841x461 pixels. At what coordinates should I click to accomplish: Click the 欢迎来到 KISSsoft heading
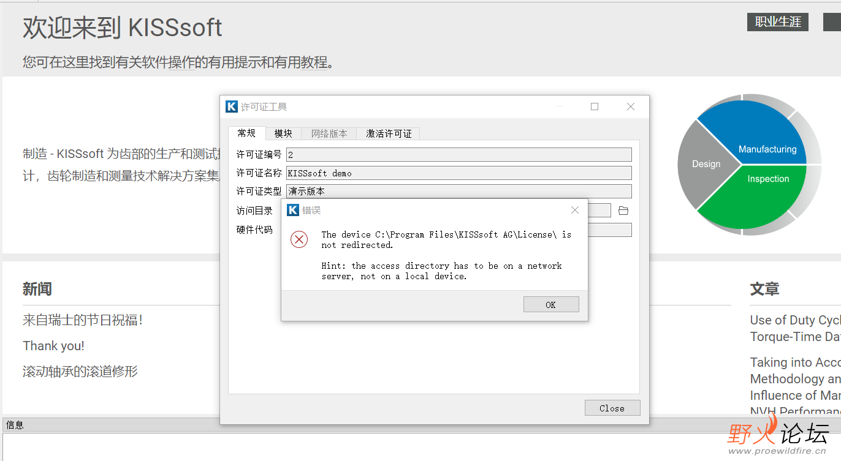(x=123, y=28)
